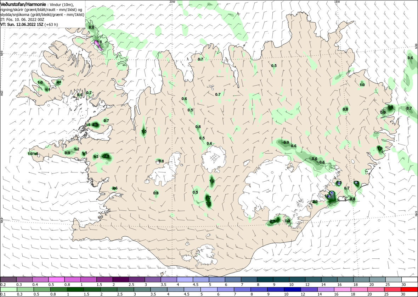The image size is (418, 297).
Task: Click the "9.5" precipitation value in the southeast
Action: pos(339,183)
